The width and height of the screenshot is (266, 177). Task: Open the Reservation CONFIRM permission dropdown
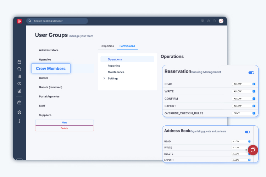pyautogui.click(x=244, y=98)
